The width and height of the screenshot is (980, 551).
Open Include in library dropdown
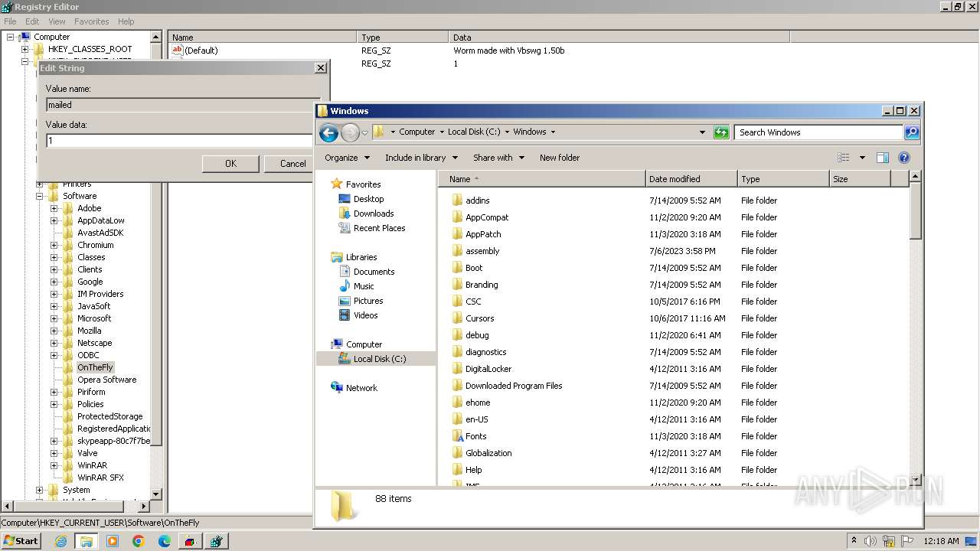pos(421,158)
